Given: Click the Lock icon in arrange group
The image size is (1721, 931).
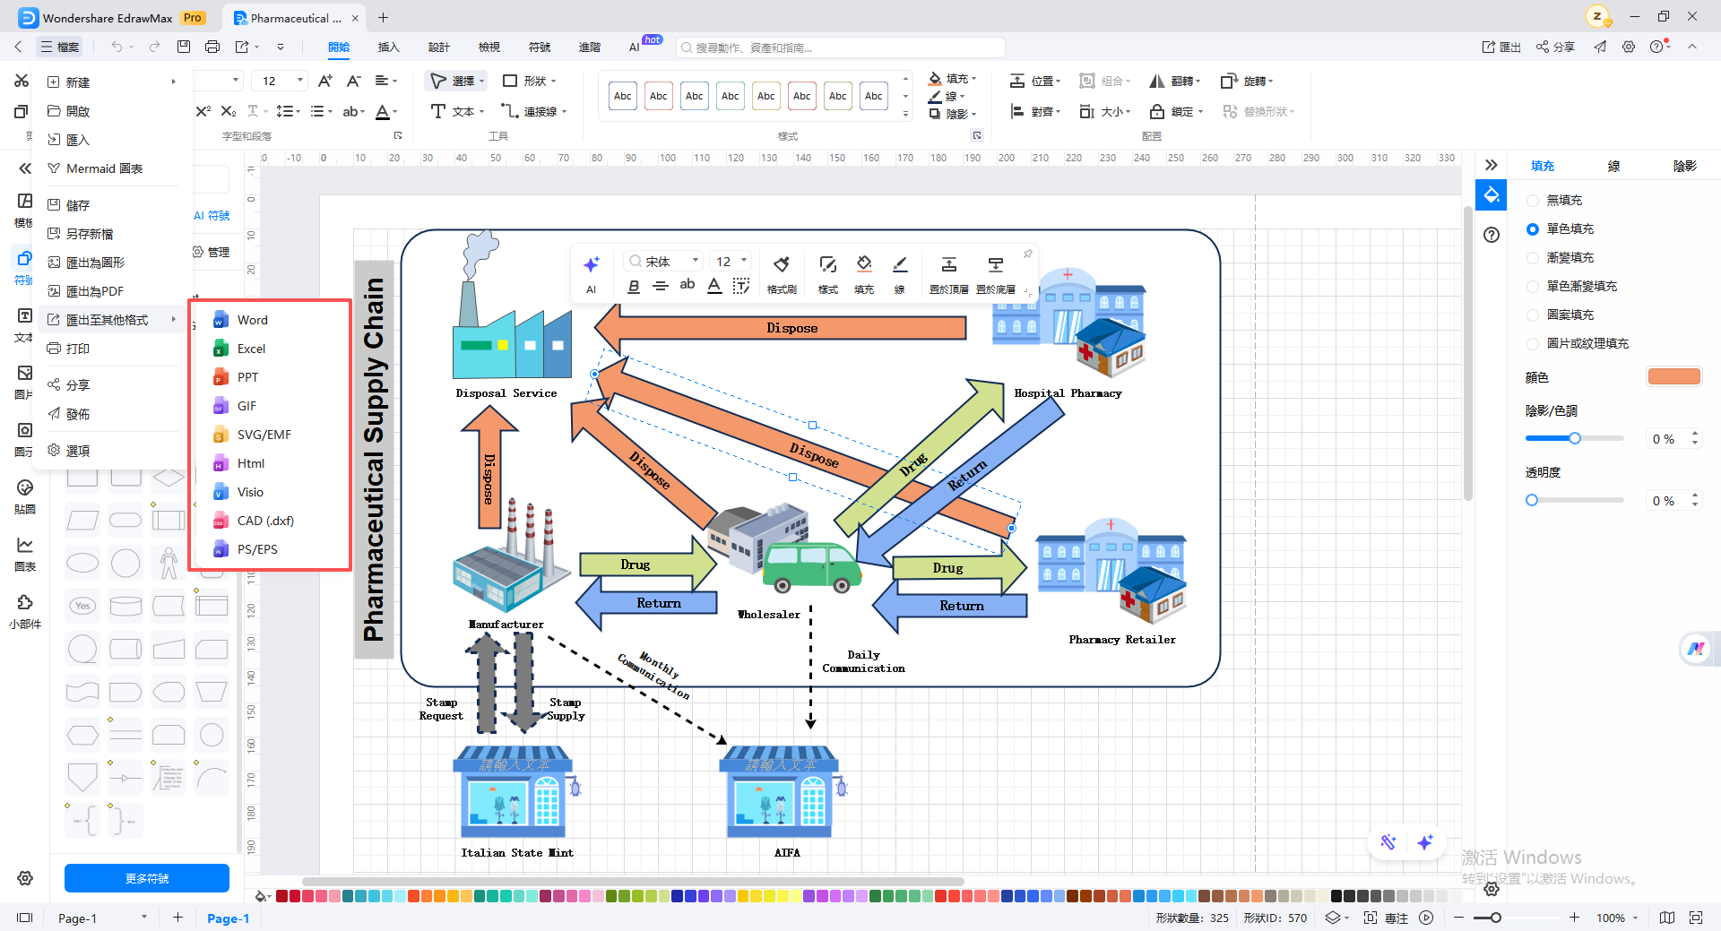Looking at the screenshot, I should (x=1174, y=111).
